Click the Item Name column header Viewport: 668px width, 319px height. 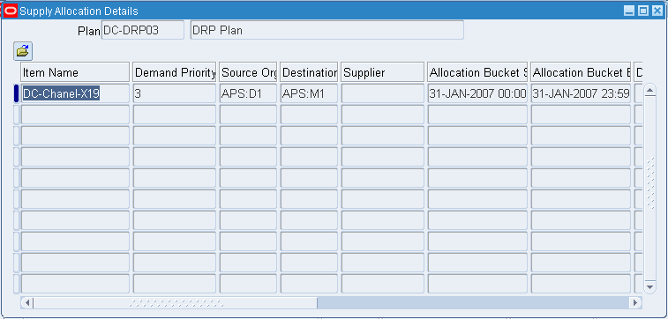tap(75, 72)
